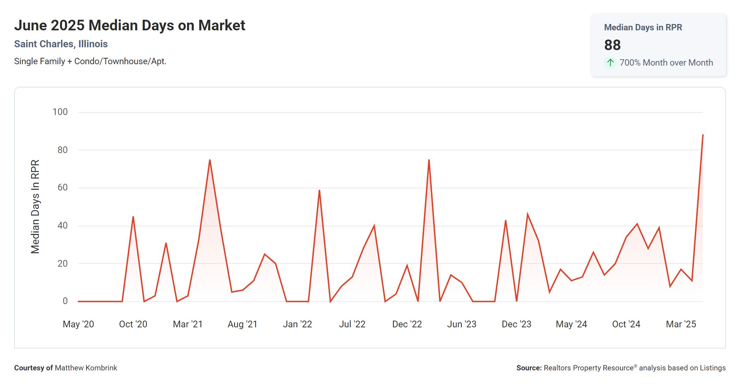Click the Jan '22 axis label
The width and height of the screenshot is (740, 388).
coord(297,324)
